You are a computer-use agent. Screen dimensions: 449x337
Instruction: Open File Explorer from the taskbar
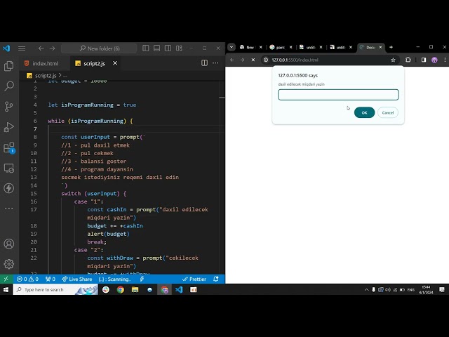coord(135,290)
